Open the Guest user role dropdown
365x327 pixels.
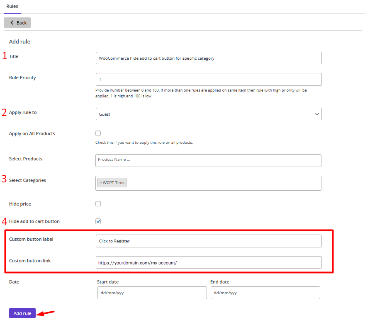[x=209, y=114]
